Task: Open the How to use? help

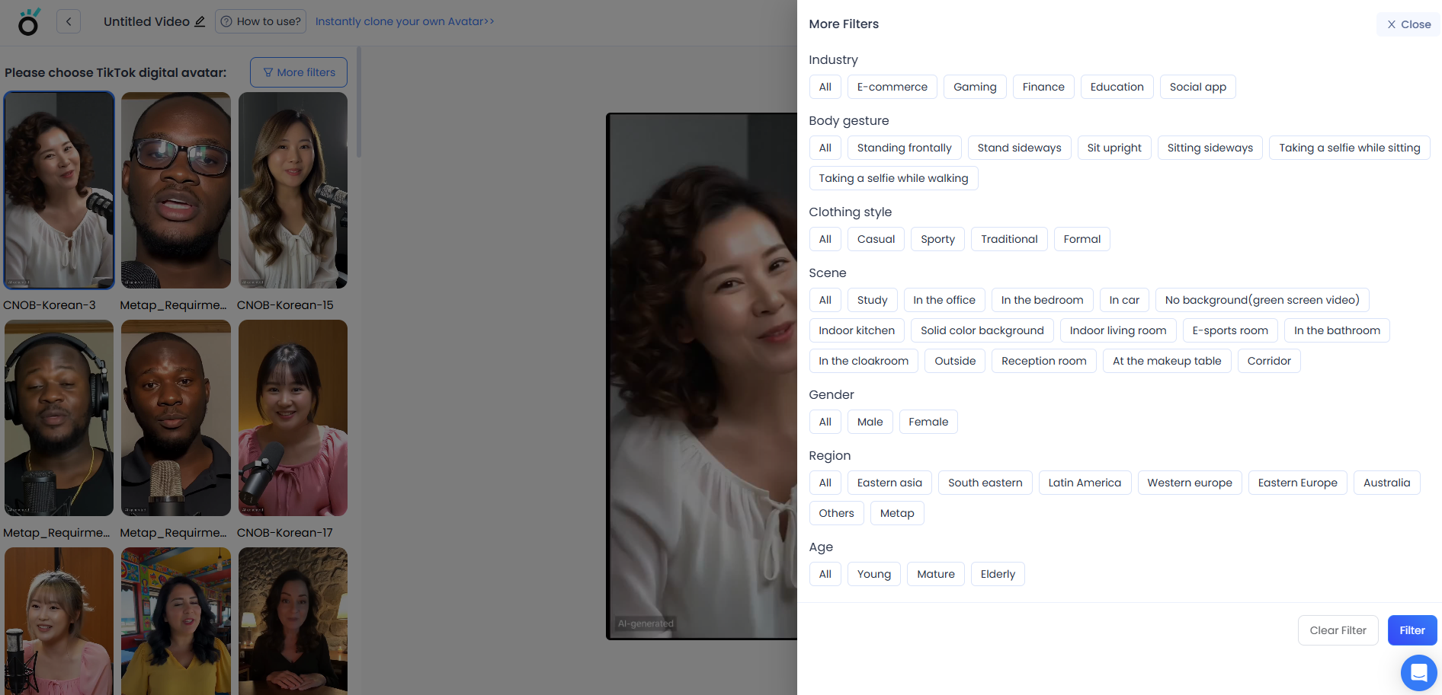Action: point(261,21)
